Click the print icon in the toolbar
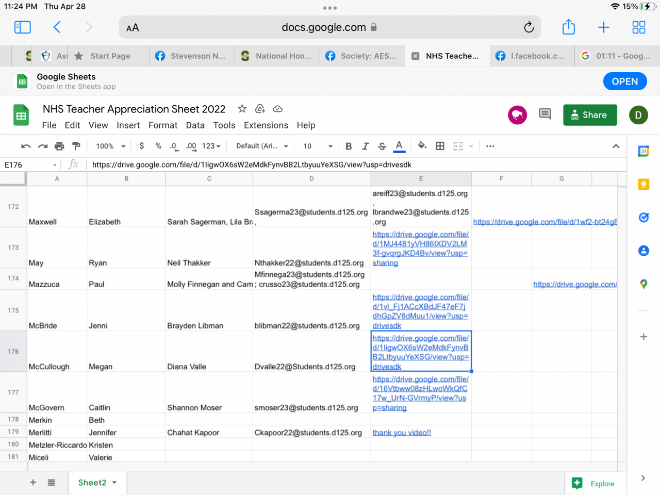Viewport: 660px width, 495px height. point(59,146)
